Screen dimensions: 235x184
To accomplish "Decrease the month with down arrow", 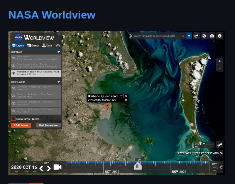I will (27, 172).
